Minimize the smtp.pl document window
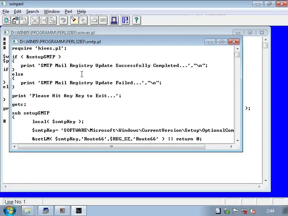The image size is (288, 216). (x=210, y=42)
